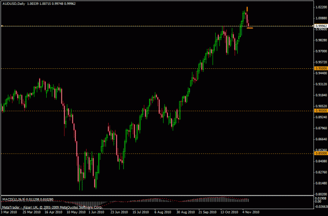
Task: Click the 0.90000 horizontal line price tag
Action: (321, 110)
